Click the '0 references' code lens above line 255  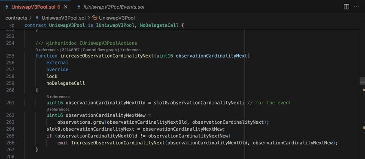[x=47, y=50]
